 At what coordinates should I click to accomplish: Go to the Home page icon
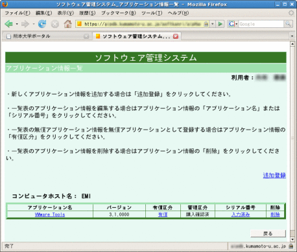tap(67, 24)
